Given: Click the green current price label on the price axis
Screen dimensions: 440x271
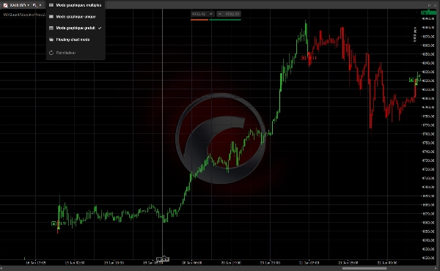Looking at the screenshot, I should click(428, 13).
